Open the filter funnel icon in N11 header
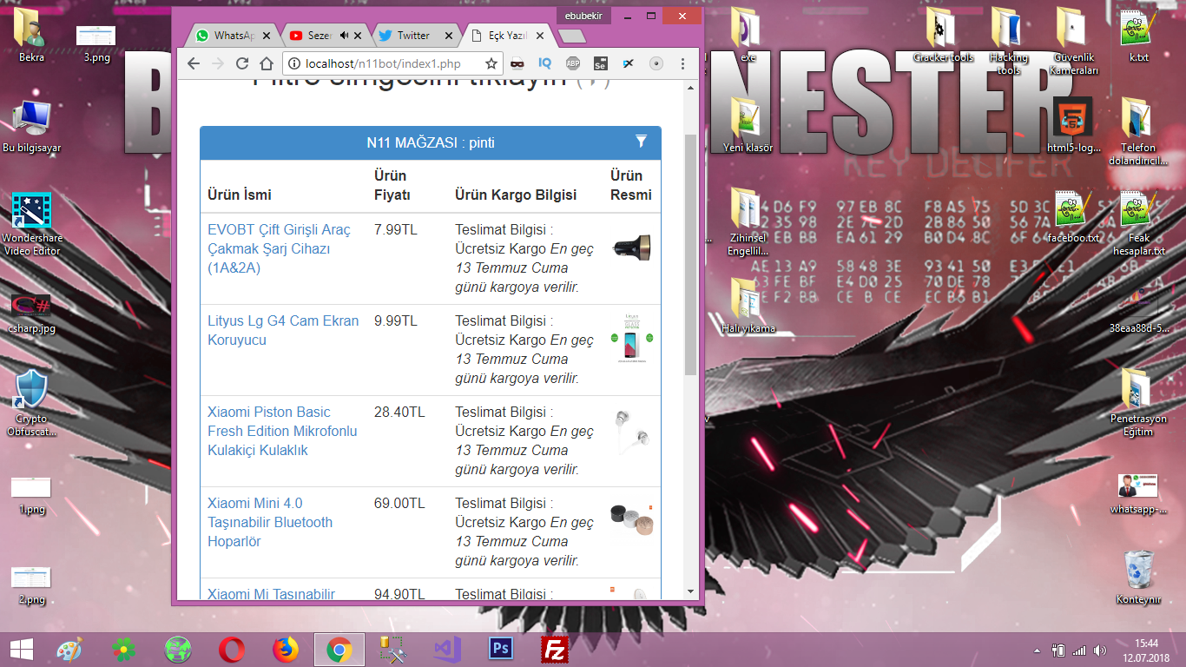Image resolution: width=1186 pixels, height=667 pixels. [641, 142]
